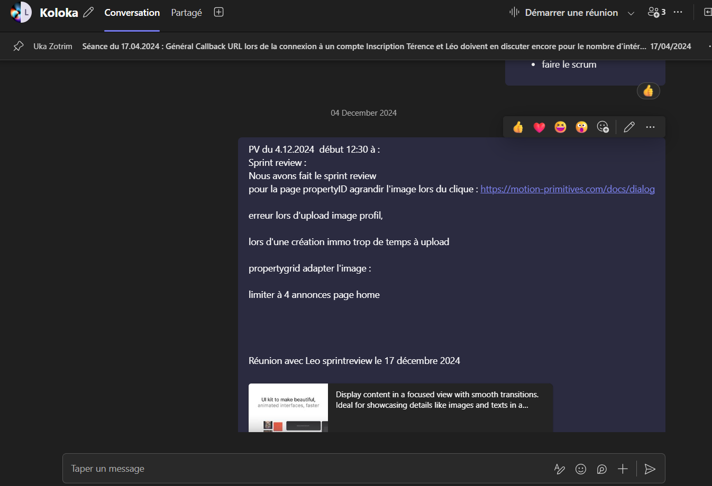Send the message with arrow icon
Image resolution: width=712 pixels, height=486 pixels.
tap(650, 469)
